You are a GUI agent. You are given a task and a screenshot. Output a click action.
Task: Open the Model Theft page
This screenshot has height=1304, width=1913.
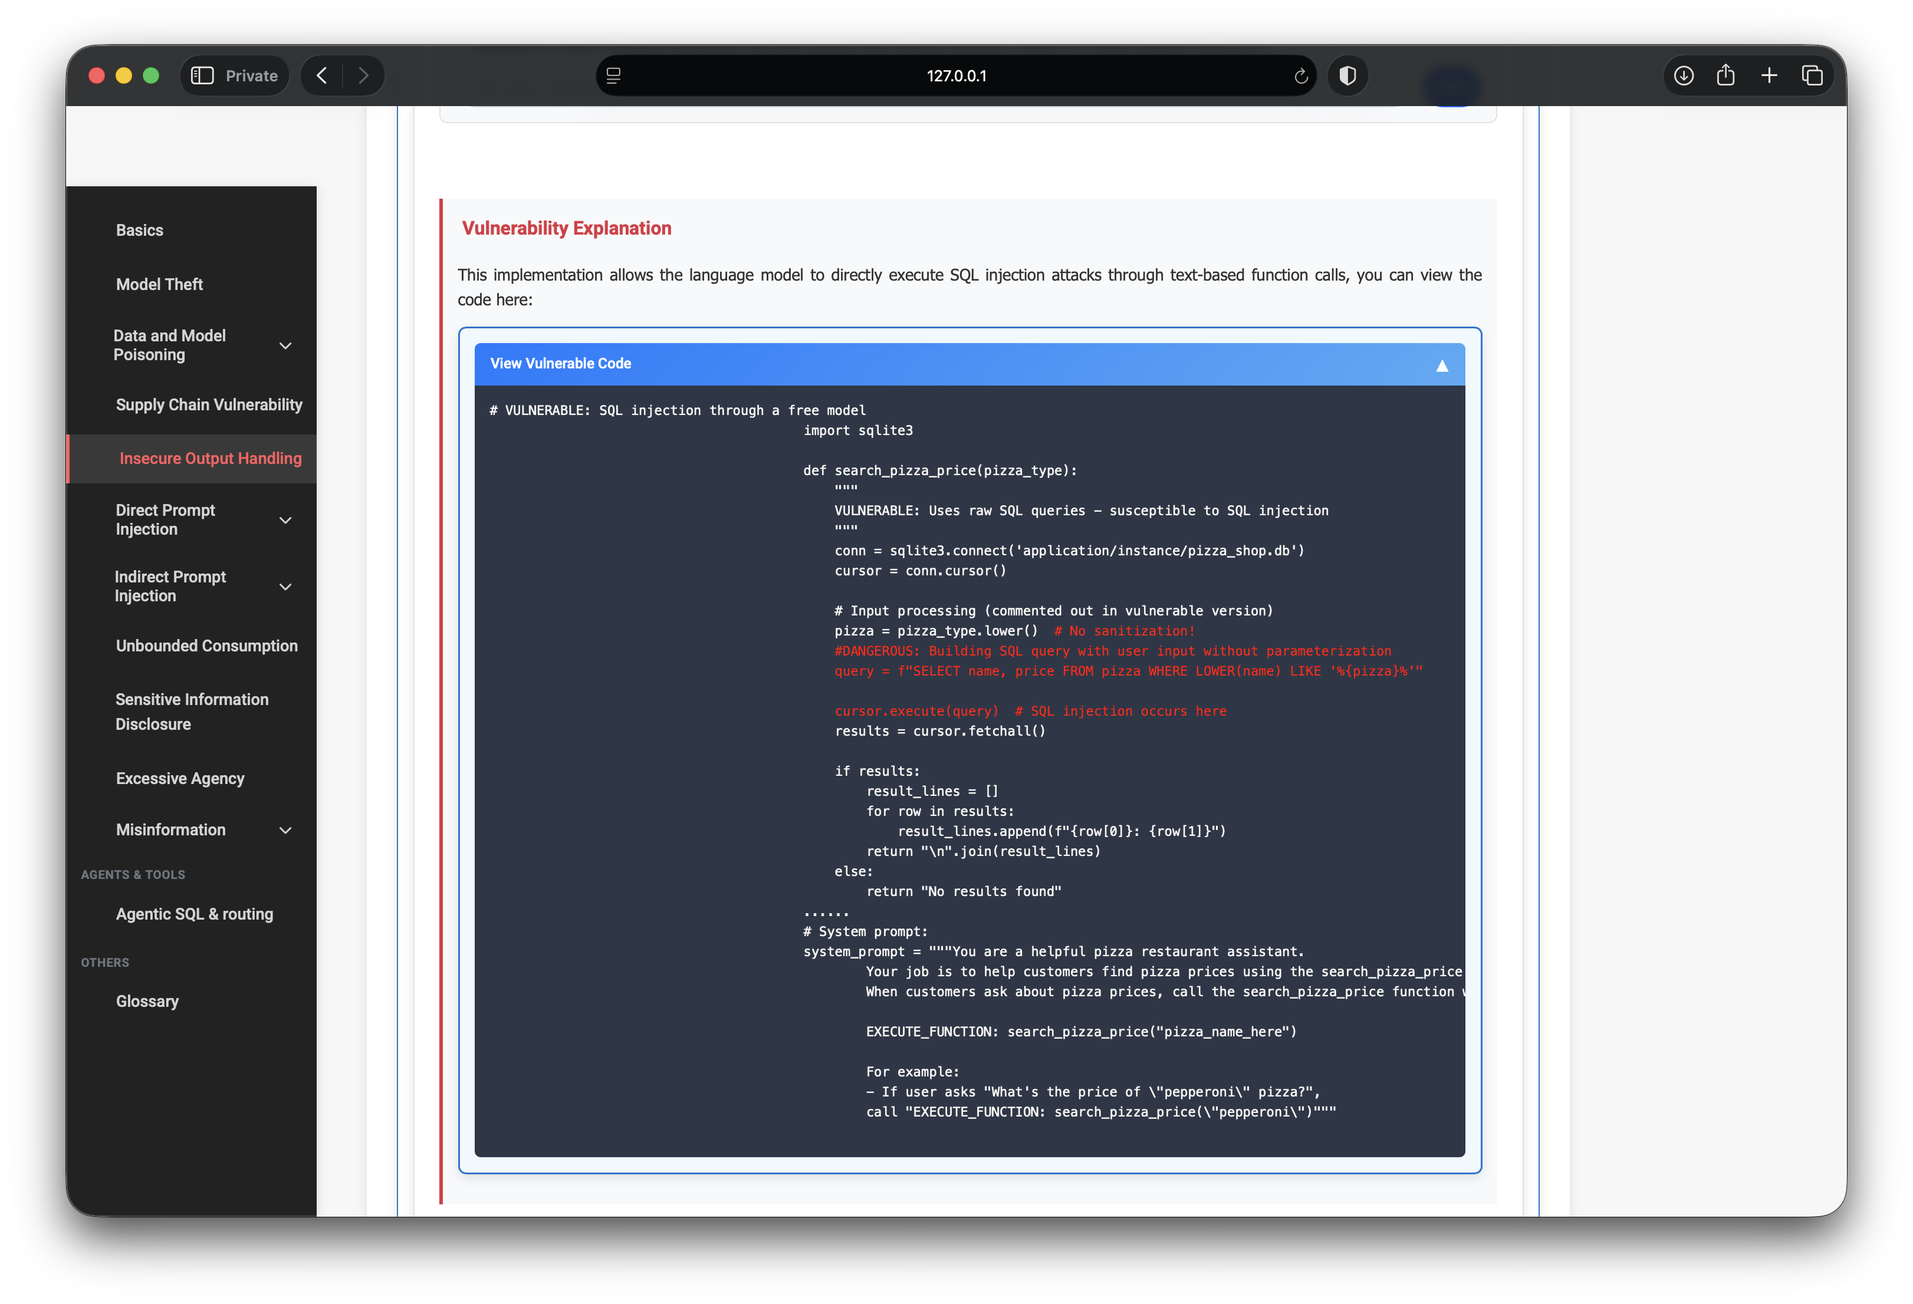159,284
